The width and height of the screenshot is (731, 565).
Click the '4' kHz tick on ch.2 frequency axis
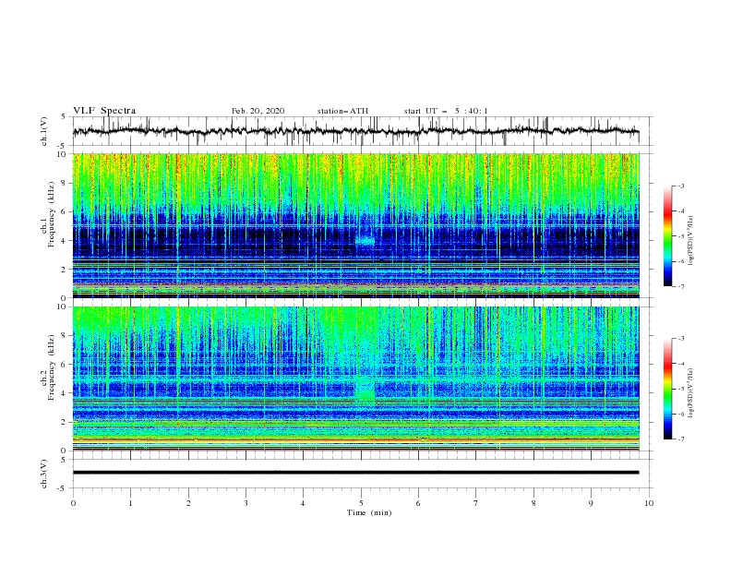(x=66, y=393)
